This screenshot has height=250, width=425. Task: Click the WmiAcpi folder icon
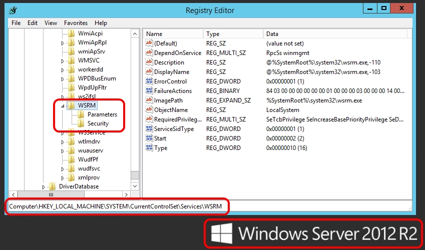click(x=72, y=33)
